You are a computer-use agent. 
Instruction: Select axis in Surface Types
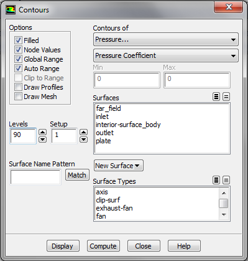point(102,192)
